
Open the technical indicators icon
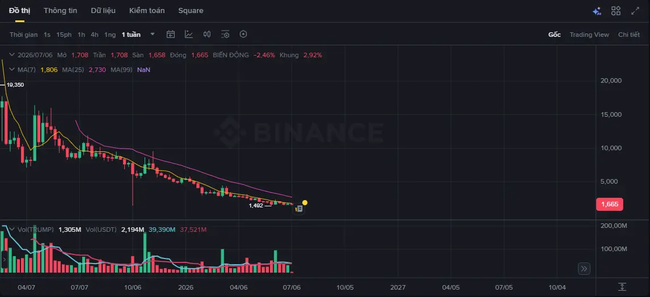pyautogui.click(x=189, y=35)
